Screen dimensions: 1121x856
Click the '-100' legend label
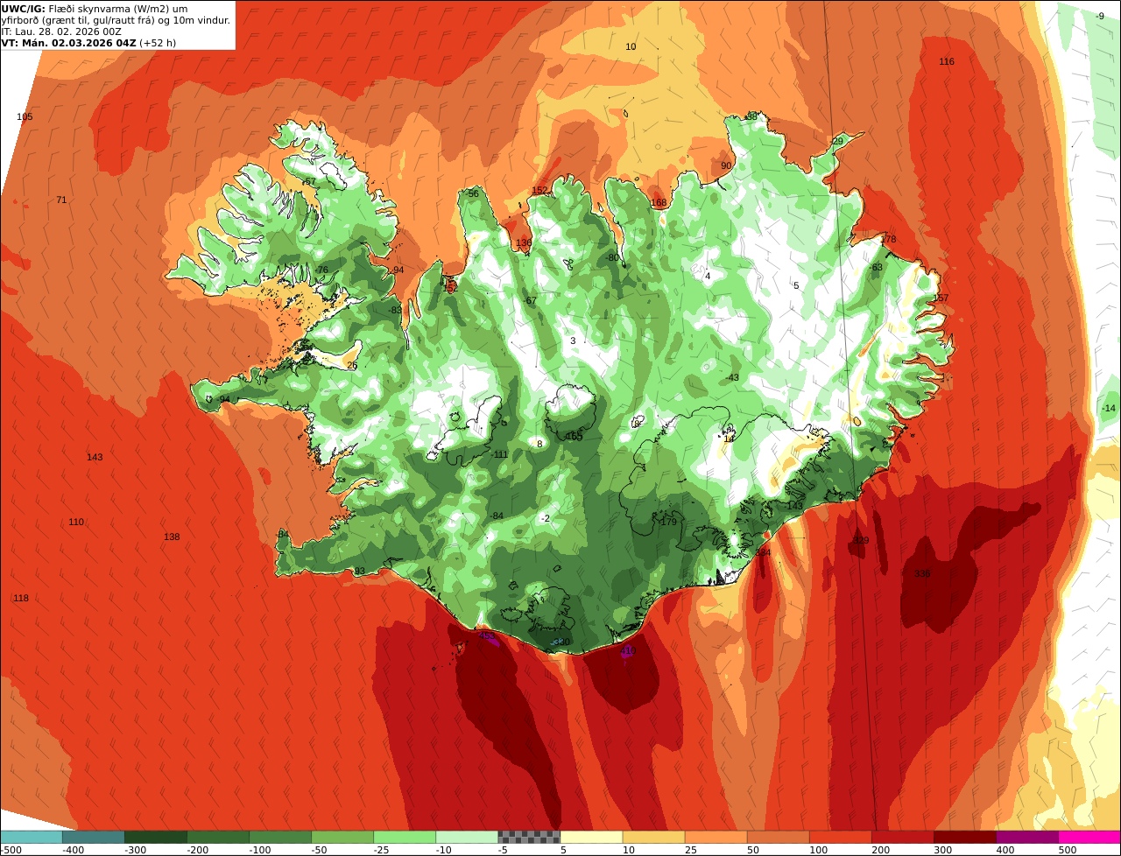point(259,850)
